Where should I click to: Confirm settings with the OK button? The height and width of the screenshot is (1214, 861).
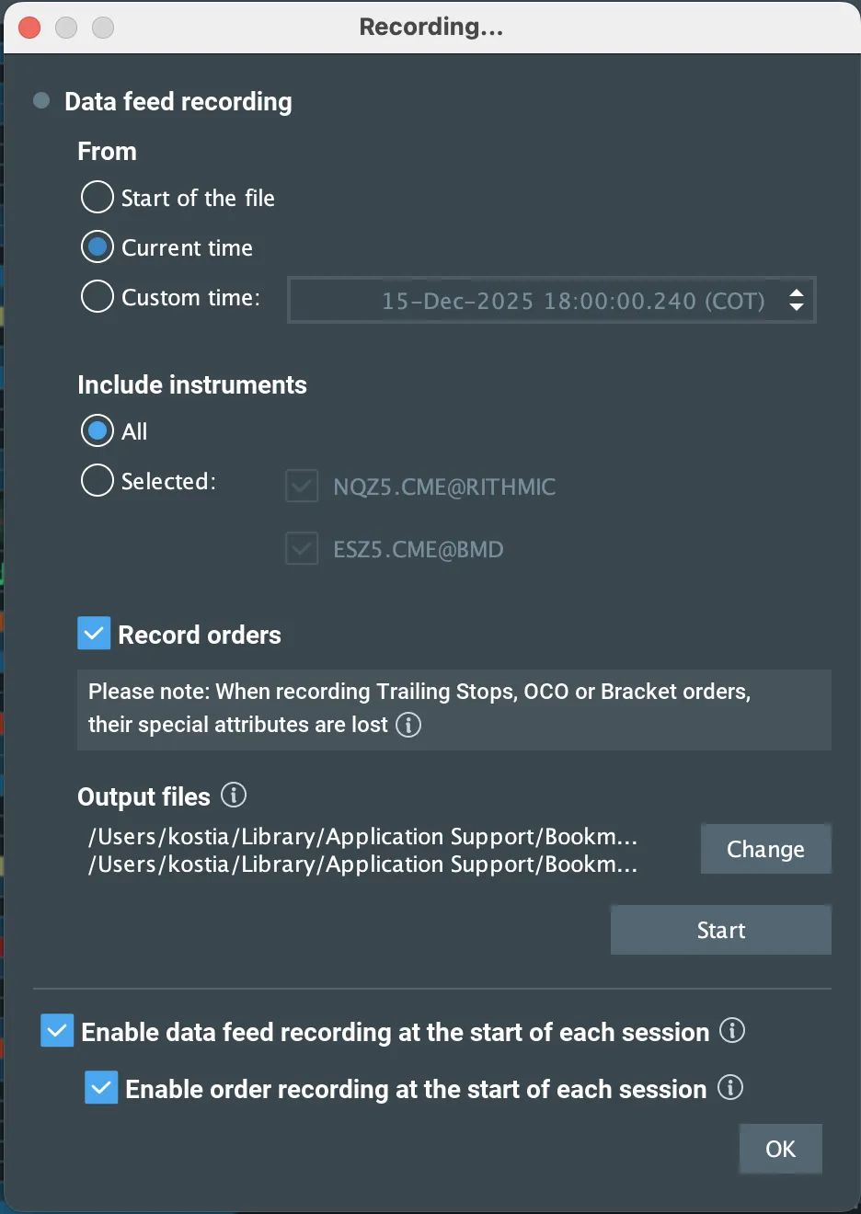[780, 1149]
